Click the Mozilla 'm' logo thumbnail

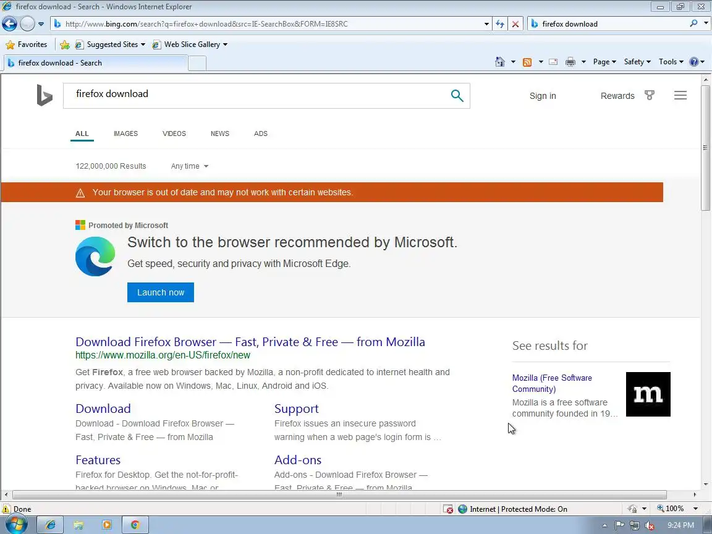coord(648,394)
